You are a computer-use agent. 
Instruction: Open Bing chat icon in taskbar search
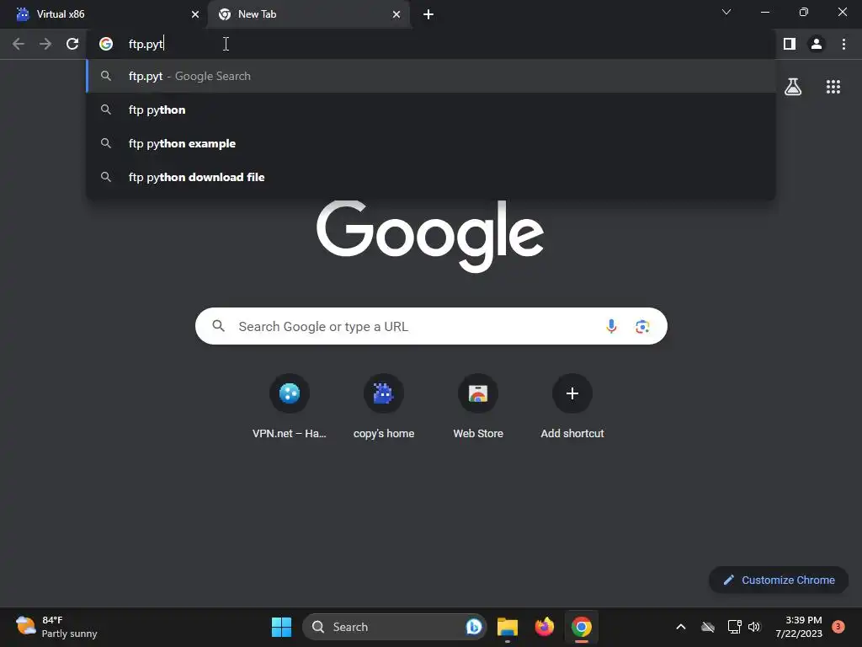[473, 627]
